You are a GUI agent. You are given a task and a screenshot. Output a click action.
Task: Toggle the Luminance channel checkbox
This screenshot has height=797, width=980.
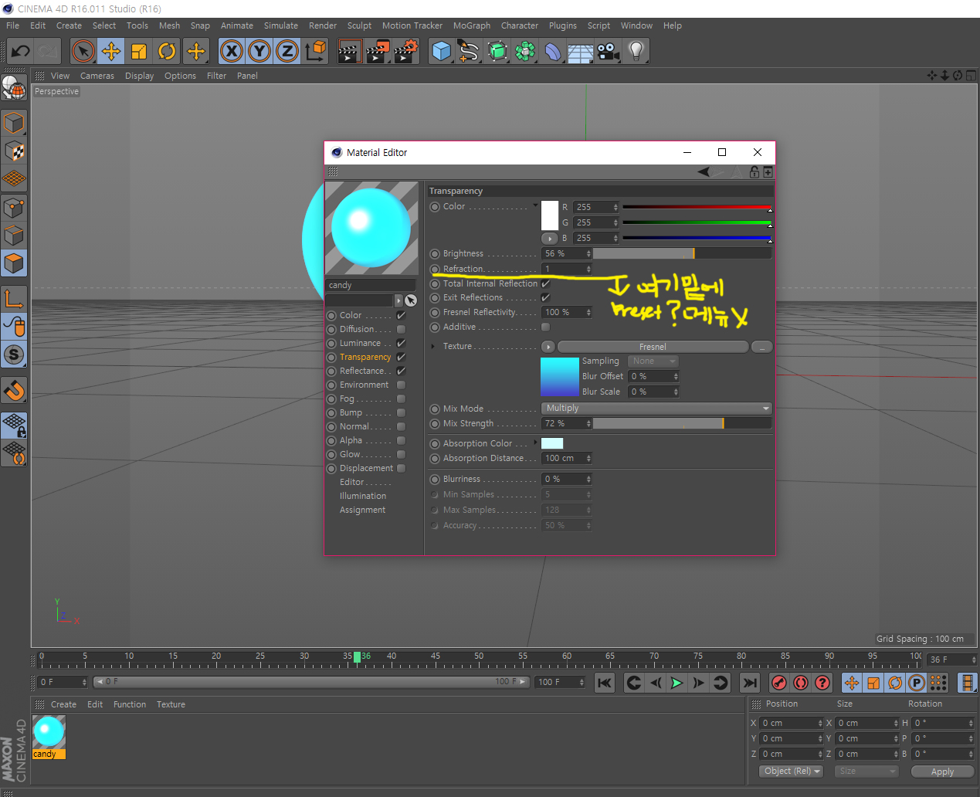[x=401, y=343]
